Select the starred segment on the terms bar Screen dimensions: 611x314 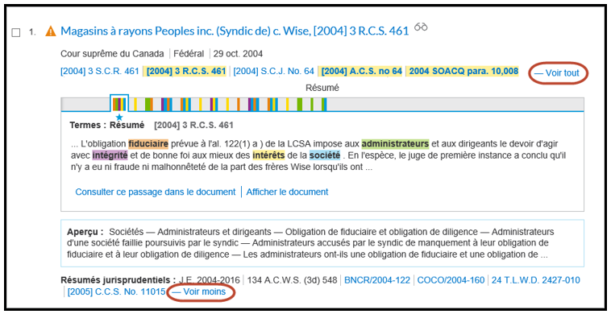tap(119, 104)
